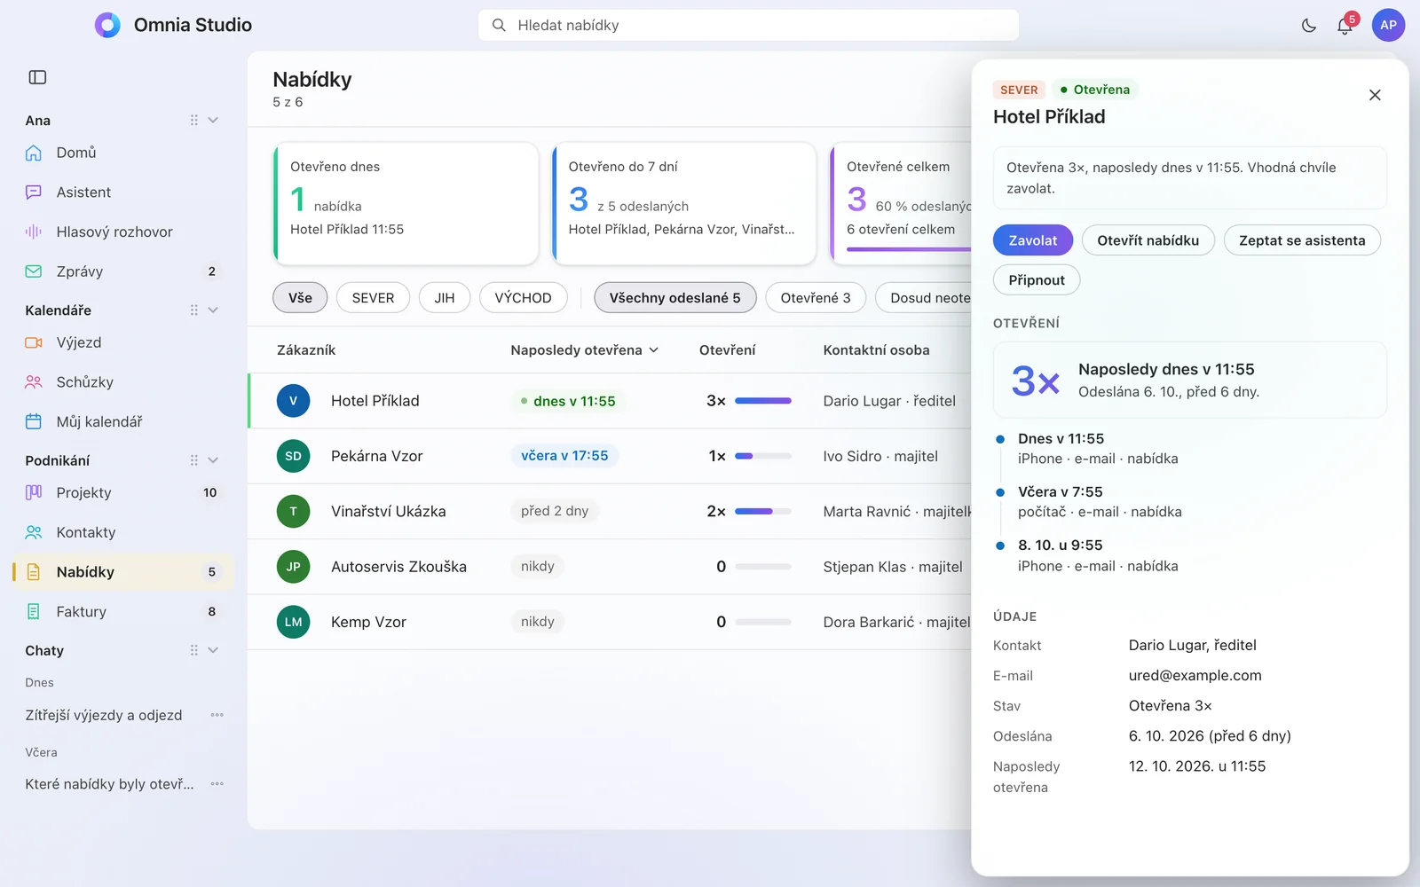
Task: Select Otevřené 3 filter chip
Action: point(816,298)
